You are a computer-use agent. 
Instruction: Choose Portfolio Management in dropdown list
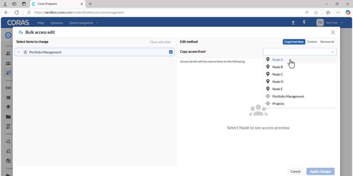300,96
